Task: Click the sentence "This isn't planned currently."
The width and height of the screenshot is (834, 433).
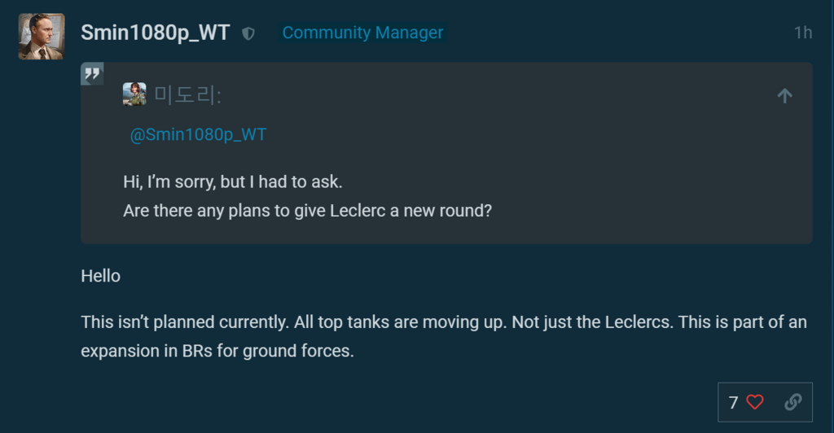Action: pos(184,321)
